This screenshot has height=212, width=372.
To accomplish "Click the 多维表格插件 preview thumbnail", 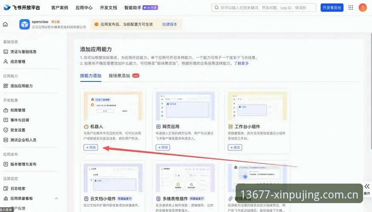I will (x=185, y=178).
